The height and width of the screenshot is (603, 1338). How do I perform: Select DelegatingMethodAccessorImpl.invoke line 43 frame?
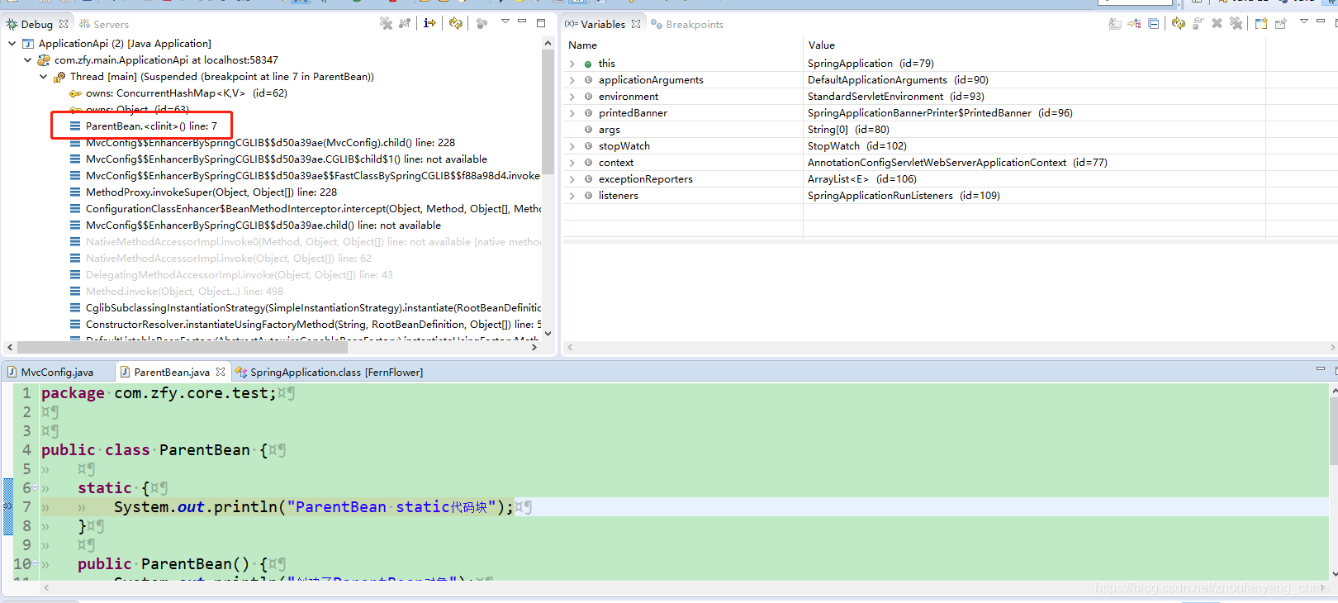pyautogui.click(x=240, y=274)
